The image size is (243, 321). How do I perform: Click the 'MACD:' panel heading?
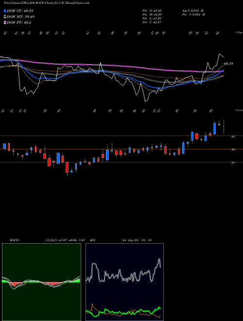coord(14,240)
